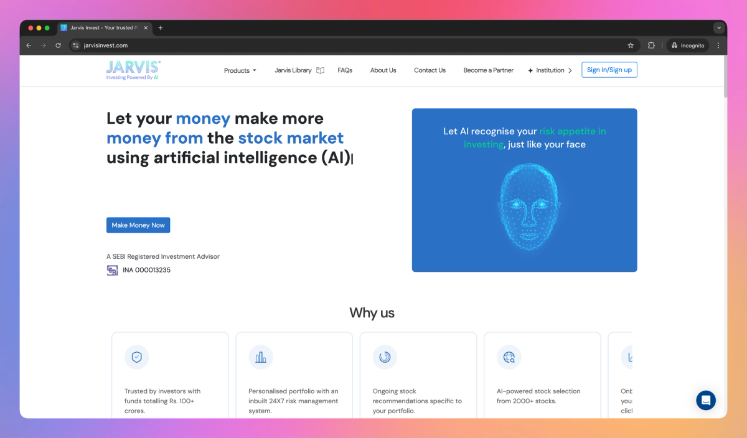Screen dimensions: 747x438
Task: Go to the FAQs page
Action: point(345,70)
